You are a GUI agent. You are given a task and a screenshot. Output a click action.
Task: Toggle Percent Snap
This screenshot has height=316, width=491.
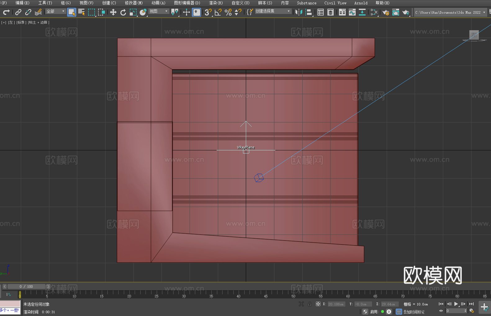point(228,12)
